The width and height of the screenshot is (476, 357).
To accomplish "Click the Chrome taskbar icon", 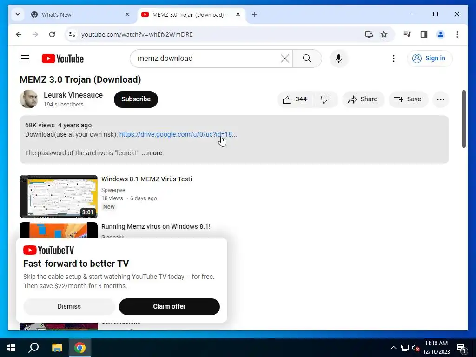I will coord(80,348).
